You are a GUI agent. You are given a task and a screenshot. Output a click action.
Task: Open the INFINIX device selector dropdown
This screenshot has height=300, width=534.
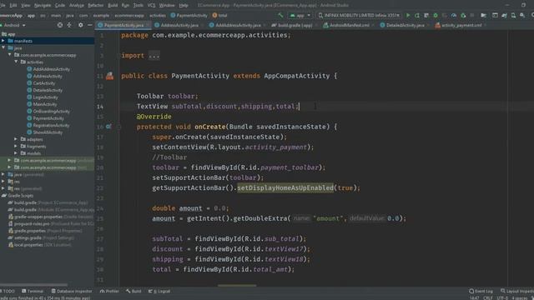tap(359, 15)
